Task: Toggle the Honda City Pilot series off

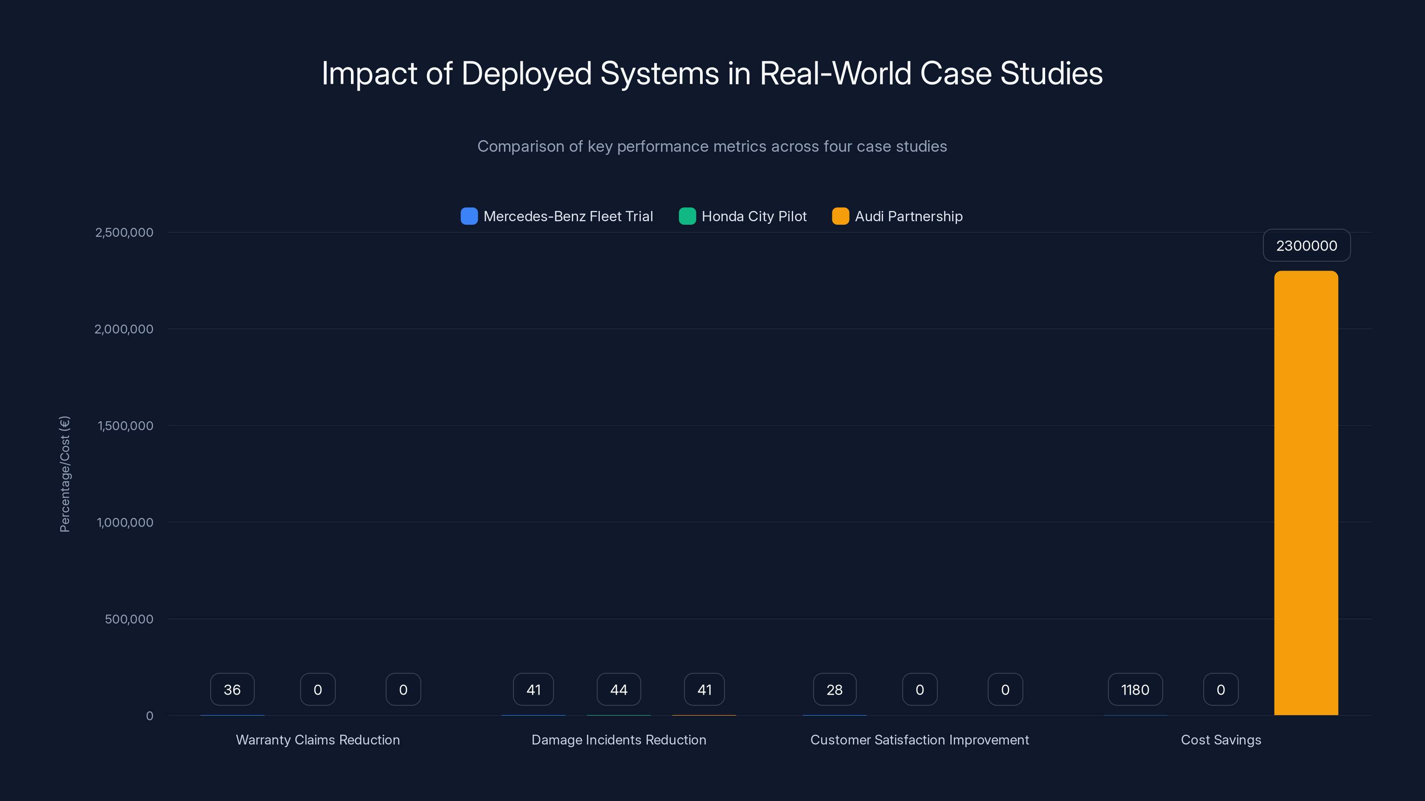Action: click(x=742, y=216)
